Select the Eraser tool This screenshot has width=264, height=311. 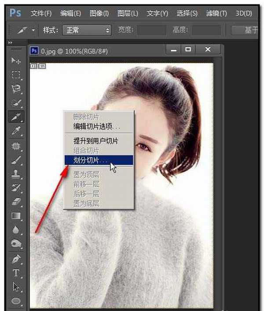point(16,201)
